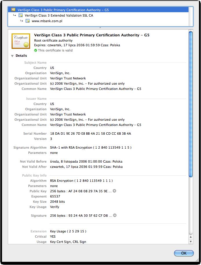
Task: Click the root certificate icon in chain list
Action: click(13, 10)
